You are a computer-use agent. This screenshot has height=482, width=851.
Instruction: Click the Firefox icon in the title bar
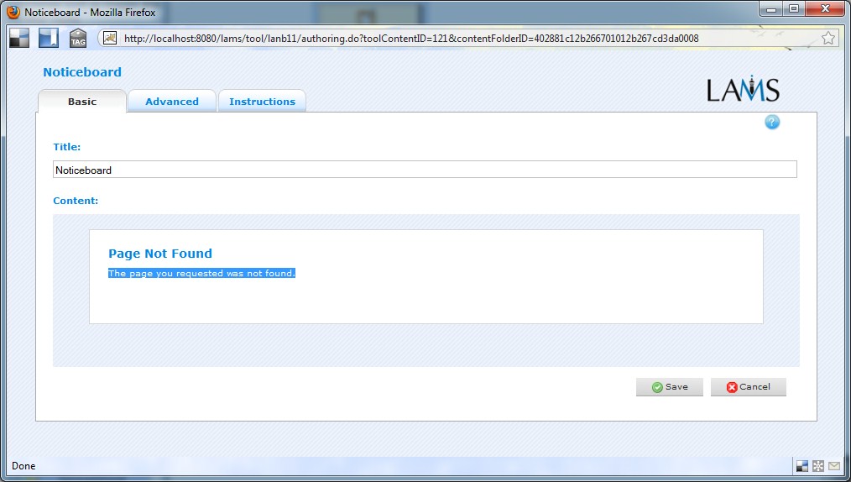tap(13, 13)
